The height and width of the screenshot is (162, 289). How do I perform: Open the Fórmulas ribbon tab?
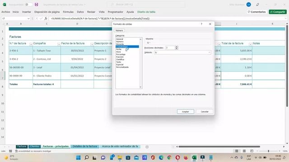(x=68, y=12)
